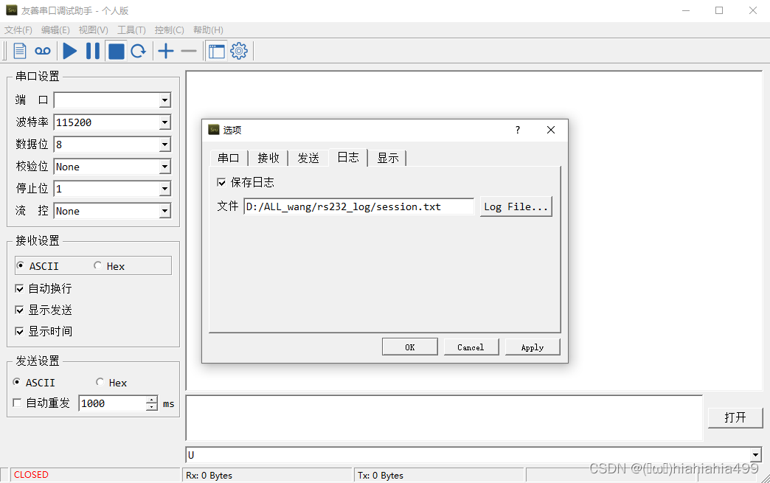Toggle 显示发送 checkbox
This screenshot has width=770, height=483.
point(20,310)
